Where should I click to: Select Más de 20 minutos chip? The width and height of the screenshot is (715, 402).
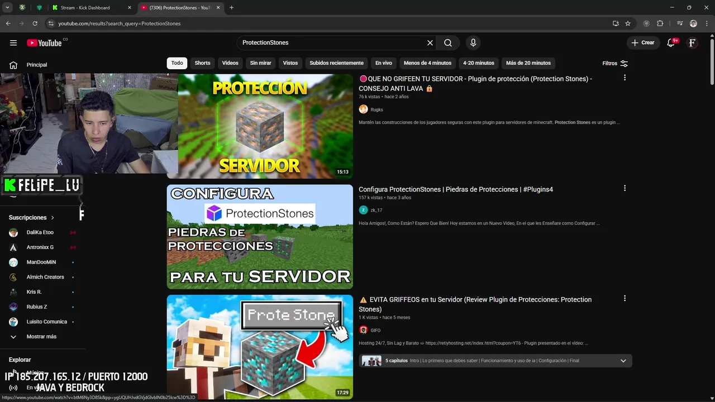528,63
